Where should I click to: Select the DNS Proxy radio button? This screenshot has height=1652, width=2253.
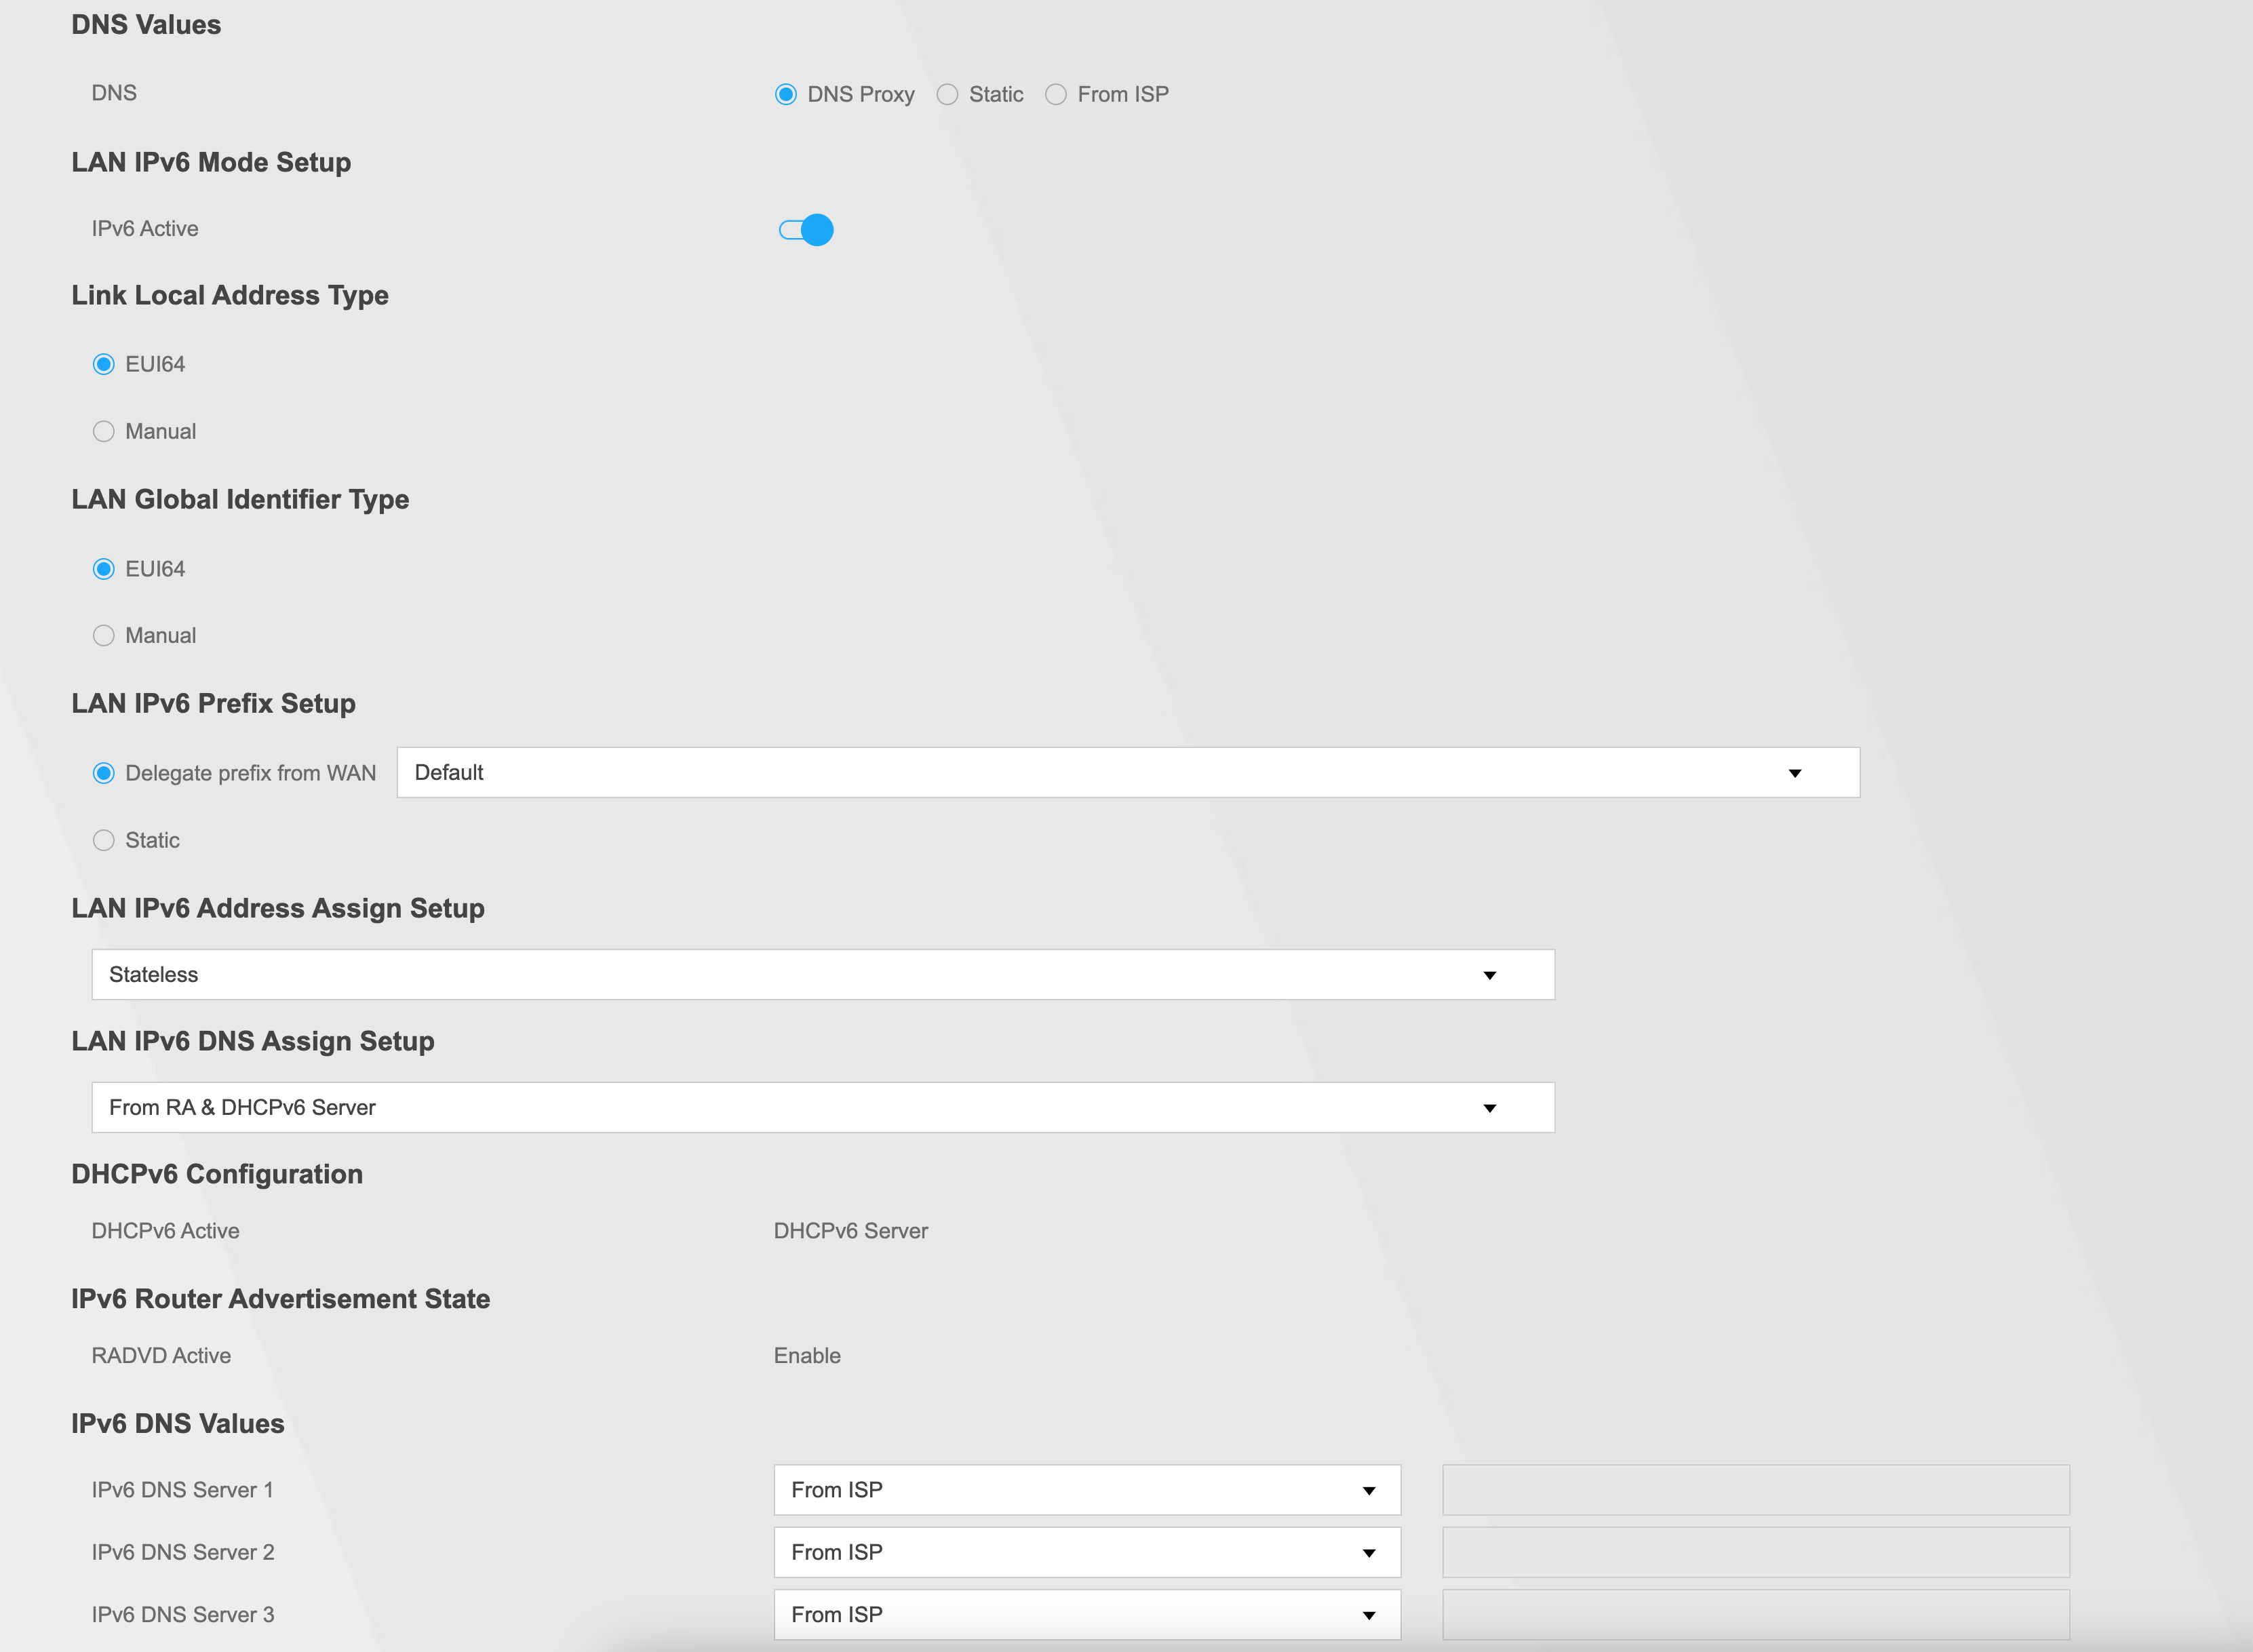(x=786, y=94)
